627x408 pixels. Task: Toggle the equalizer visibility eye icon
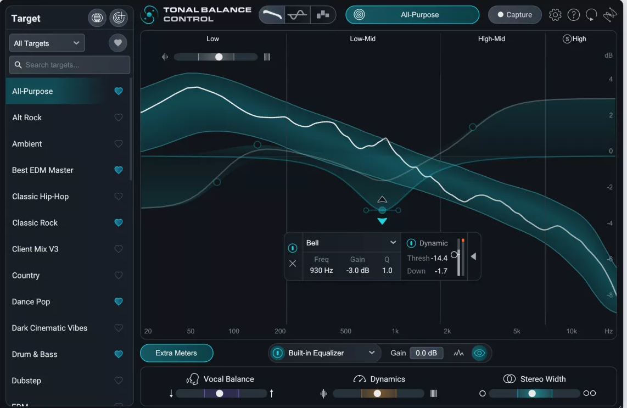pos(479,353)
